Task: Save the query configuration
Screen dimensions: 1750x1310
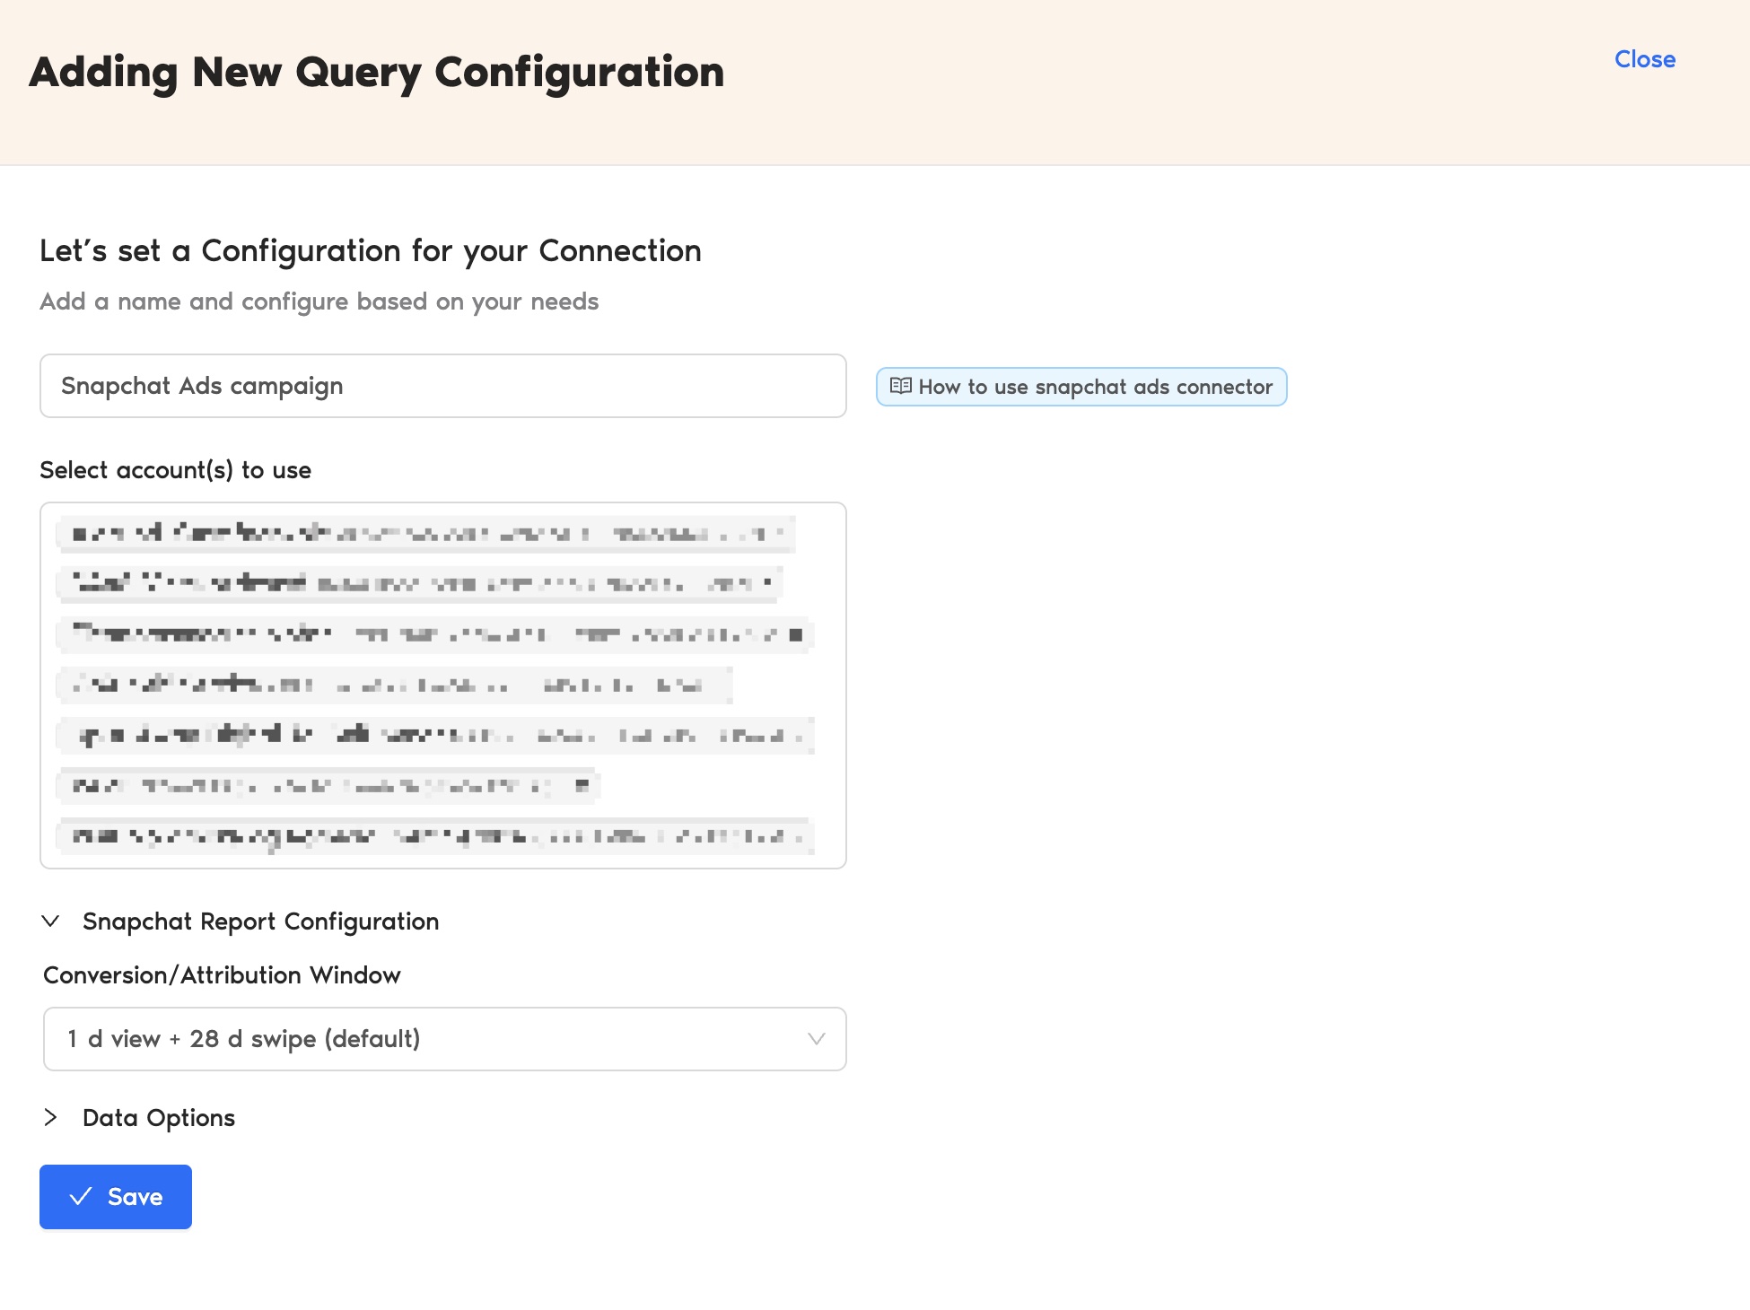Action: 116,1197
